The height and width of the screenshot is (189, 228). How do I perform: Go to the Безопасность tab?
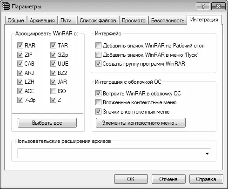(x=168, y=20)
